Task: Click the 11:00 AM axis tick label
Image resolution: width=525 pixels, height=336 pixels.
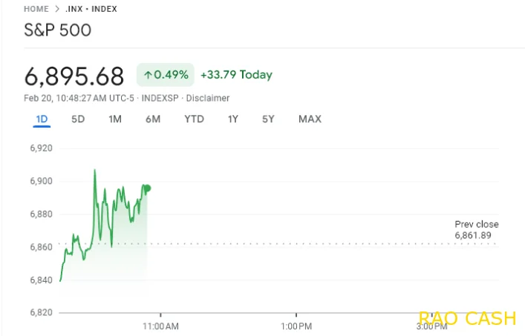Action: tap(160, 326)
